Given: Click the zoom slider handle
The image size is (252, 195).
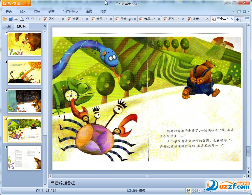Looking at the screenshot, I should click(x=227, y=191).
